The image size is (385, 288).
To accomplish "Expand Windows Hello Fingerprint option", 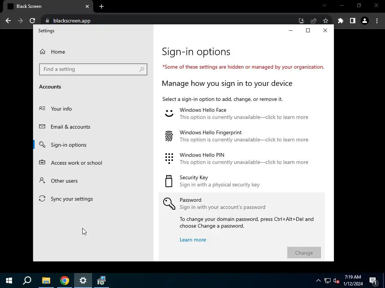I will pyautogui.click(x=242, y=136).
